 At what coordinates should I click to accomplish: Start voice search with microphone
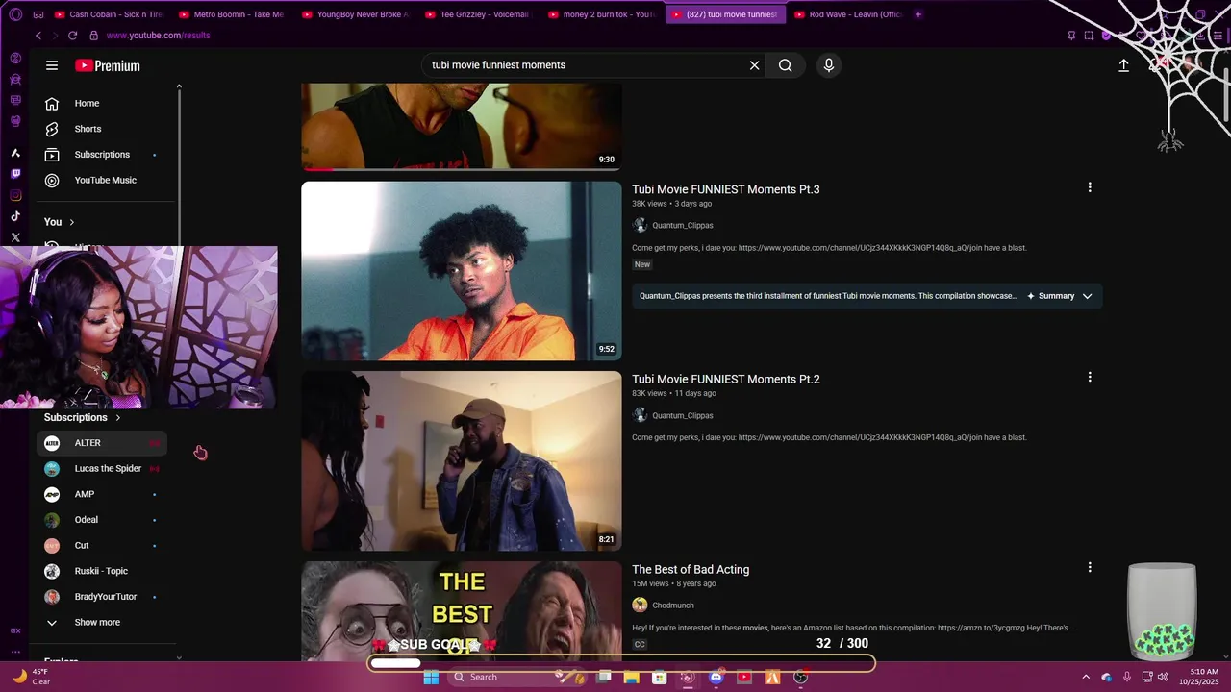click(x=829, y=65)
